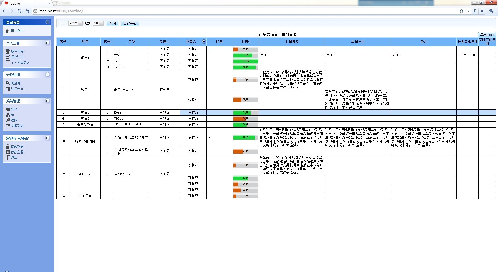Click the list icon beside 功能列表

click(x=8, y=126)
